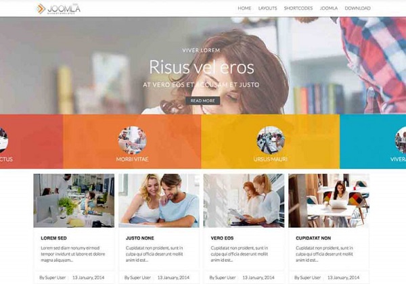Viewport: 406px width, 284px height.
Task: Open the Justo None article title
Action: [140, 238]
